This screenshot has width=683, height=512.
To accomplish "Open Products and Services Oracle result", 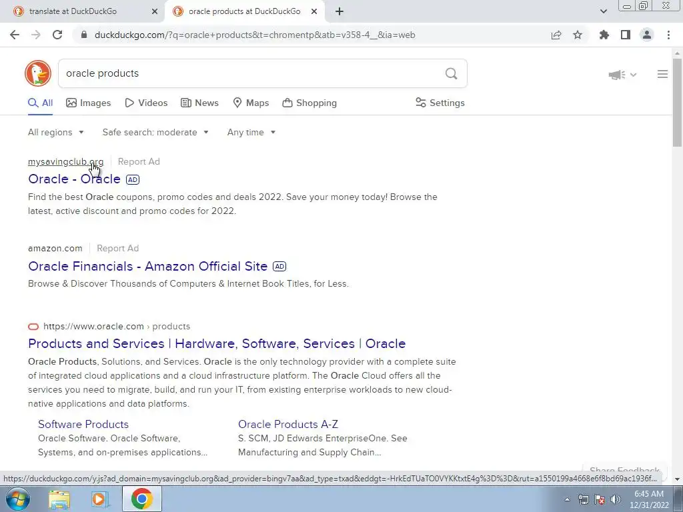I will 217,343.
